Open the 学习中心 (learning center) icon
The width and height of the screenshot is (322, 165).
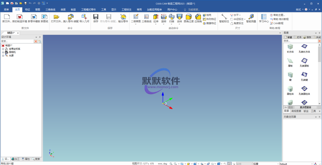click(x=264, y=17)
